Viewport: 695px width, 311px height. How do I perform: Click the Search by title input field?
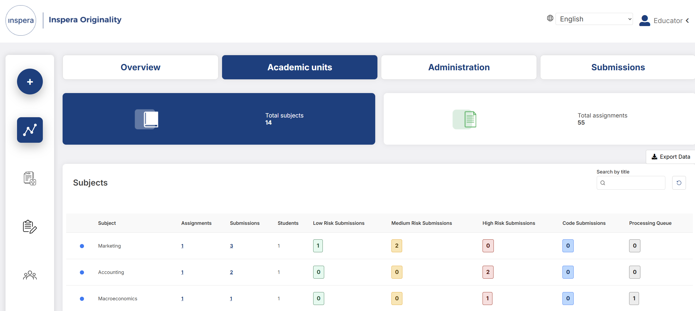tap(631, 183)
